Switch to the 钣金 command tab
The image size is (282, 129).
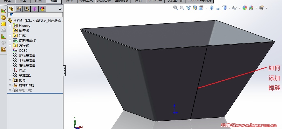pos(54,1)
